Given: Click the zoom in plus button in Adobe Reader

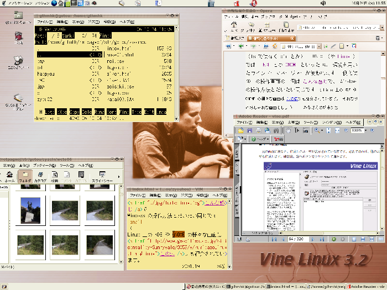Looking at the screenshot, I should [x=373, y=130].
